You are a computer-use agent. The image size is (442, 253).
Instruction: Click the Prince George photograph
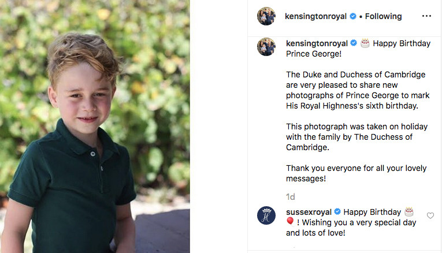click(95, 127)
